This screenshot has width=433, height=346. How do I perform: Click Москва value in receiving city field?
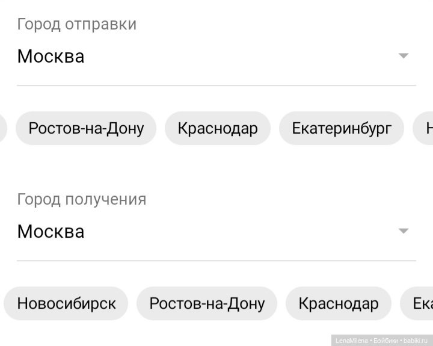51,232
